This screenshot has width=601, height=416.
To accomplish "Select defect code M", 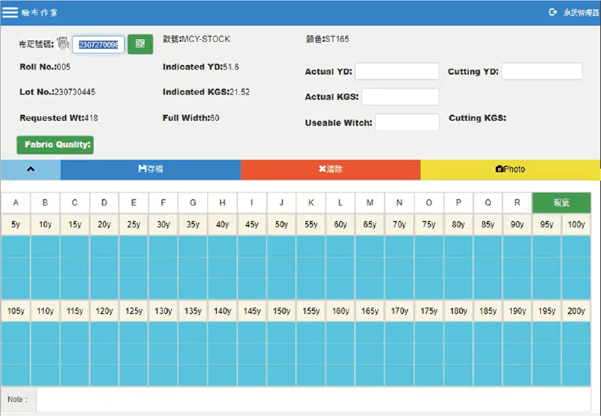I will click(370, 202).
